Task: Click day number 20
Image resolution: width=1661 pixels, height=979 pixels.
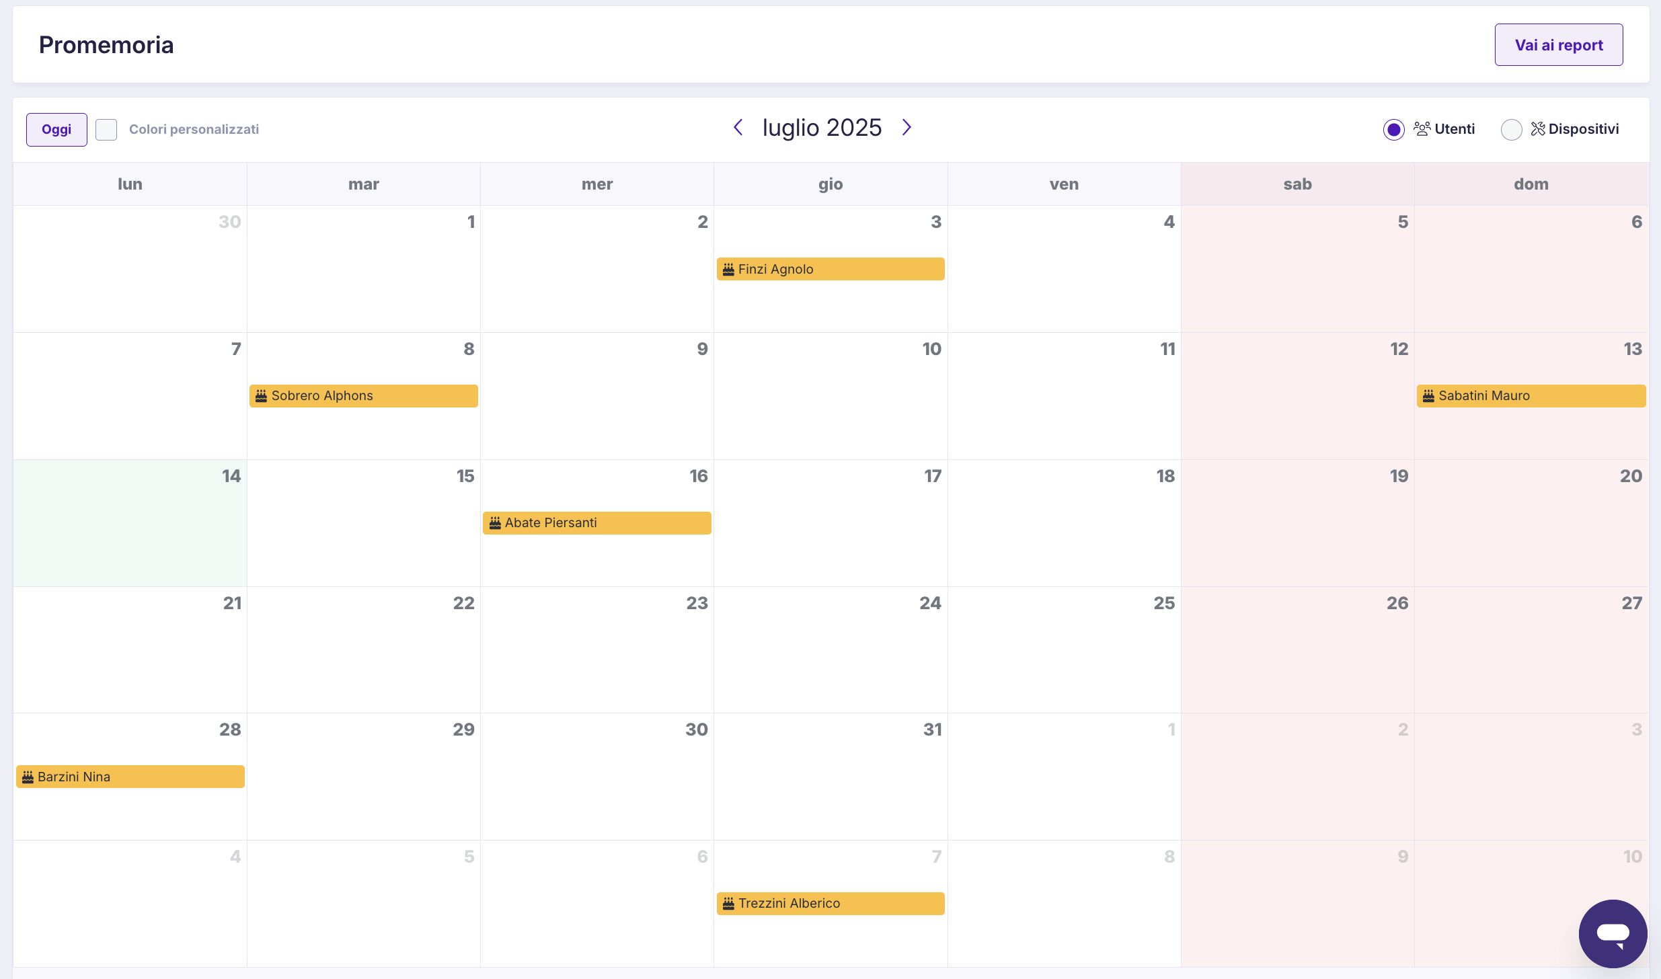Action: (x=1631, y=476)
